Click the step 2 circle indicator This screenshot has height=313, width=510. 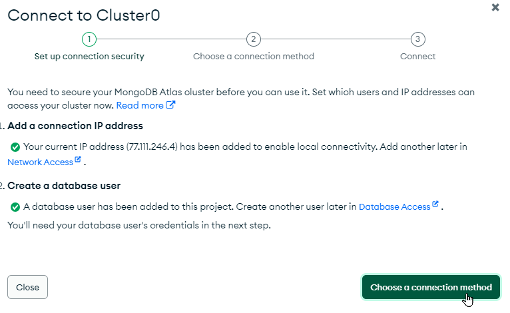[254, 39]
